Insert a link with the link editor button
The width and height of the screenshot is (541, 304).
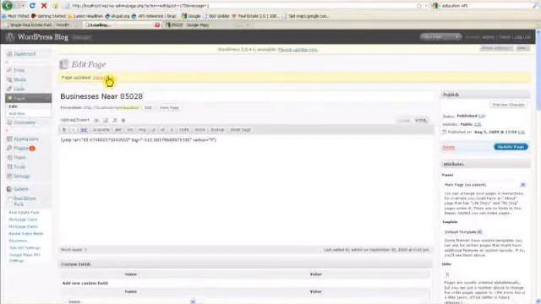(84, 130)
